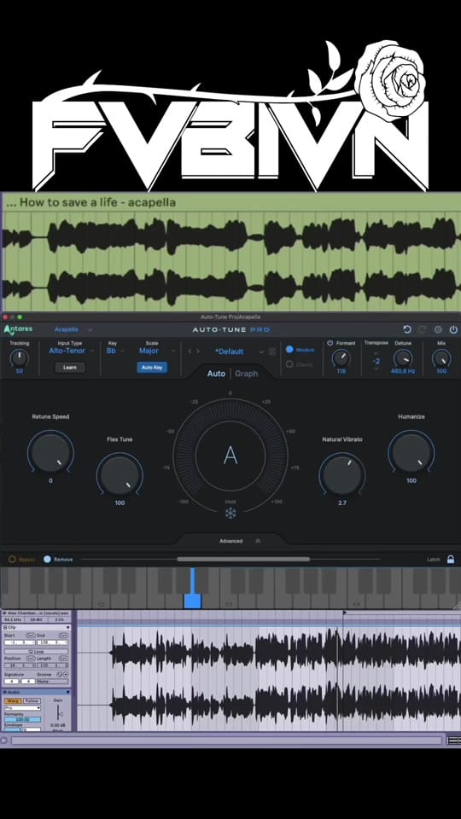Switch to the Graph tab
This screenshot has height=819, width=461.
click(x=246, y=374)
